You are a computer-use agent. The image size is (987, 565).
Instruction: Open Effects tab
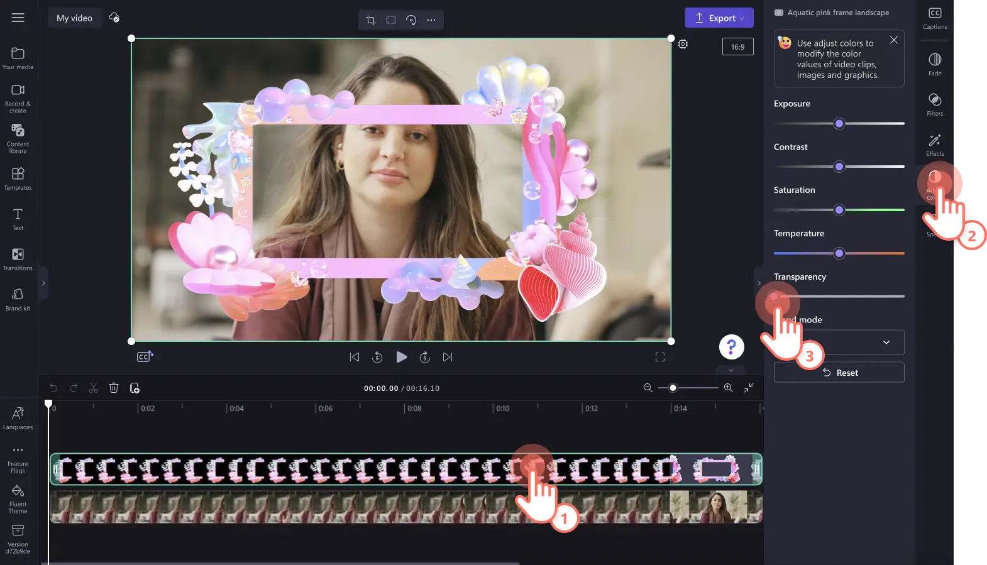point(935,145)
